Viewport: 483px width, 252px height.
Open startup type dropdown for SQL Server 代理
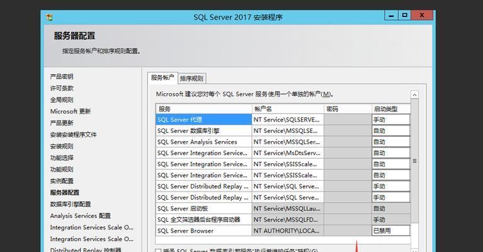point(391,120)
